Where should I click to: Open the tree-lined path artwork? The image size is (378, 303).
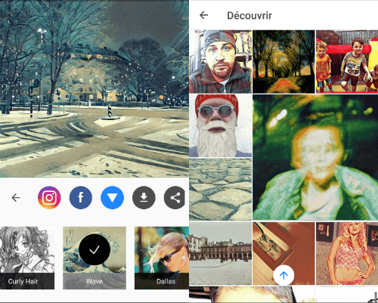(x=283, y=62)
